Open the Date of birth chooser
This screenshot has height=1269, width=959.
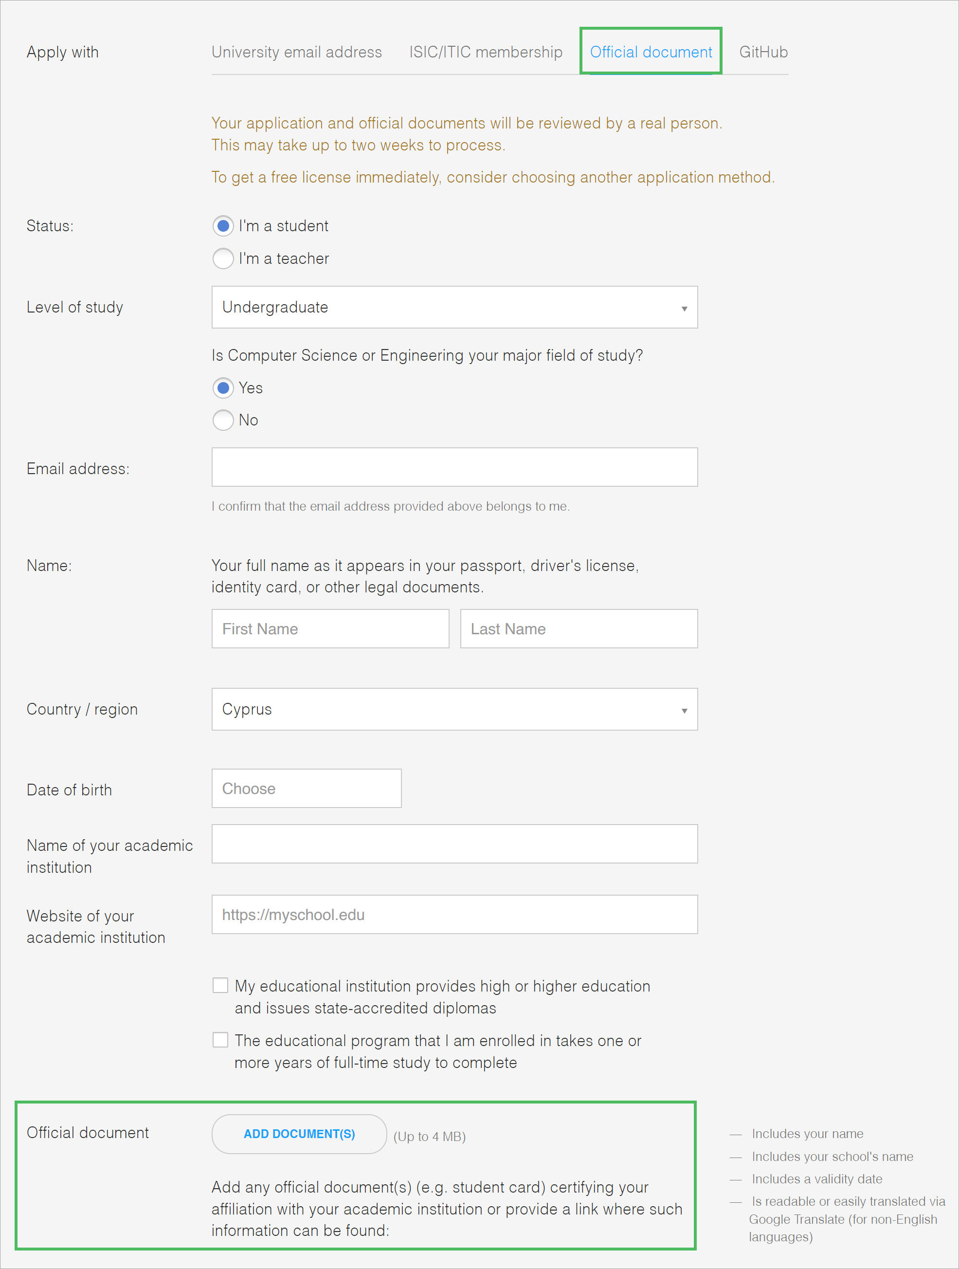tap(306, 789)
